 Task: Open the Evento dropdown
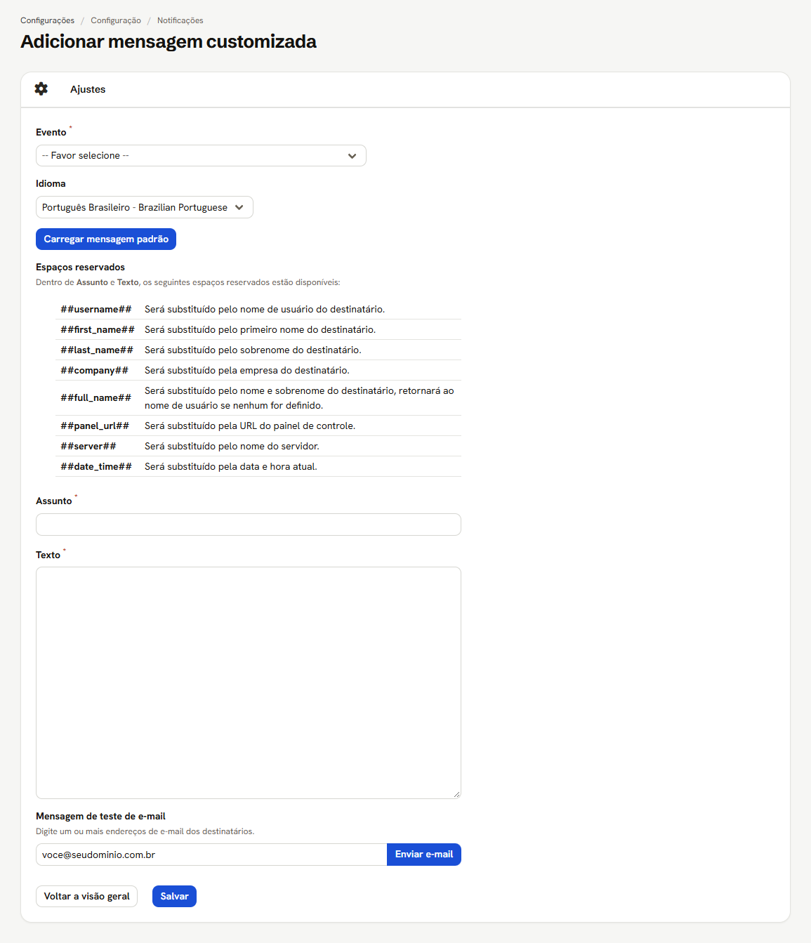coord(201,156)
